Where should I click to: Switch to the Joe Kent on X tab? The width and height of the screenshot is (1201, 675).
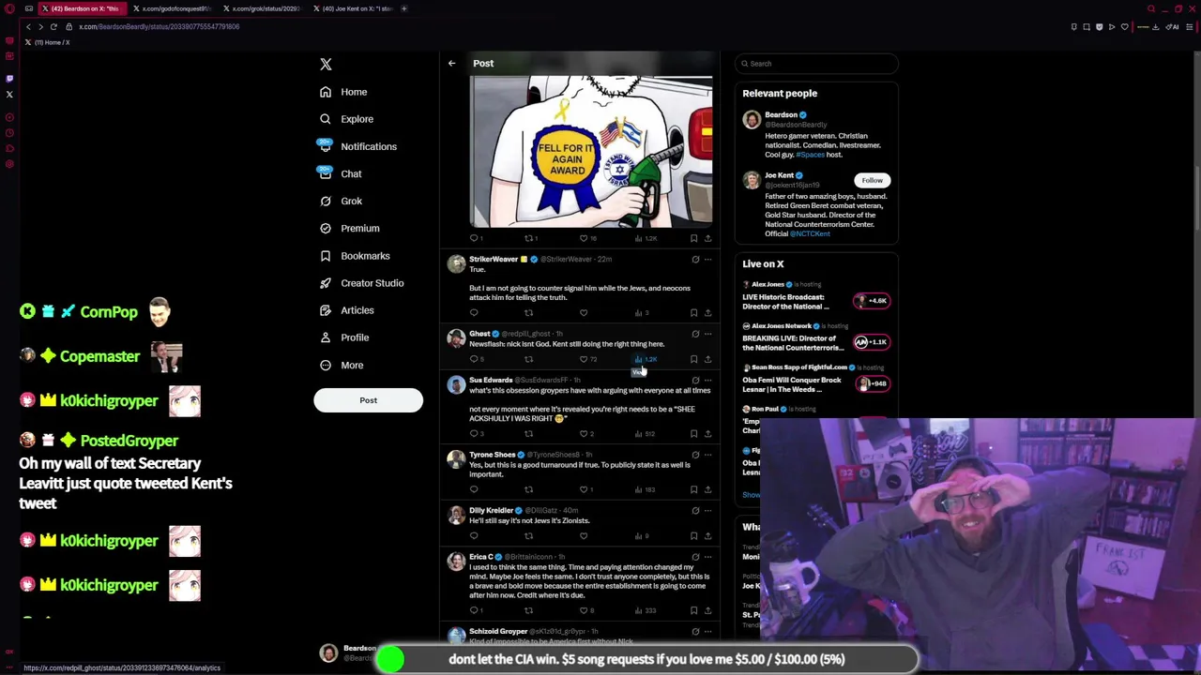(354, 8)
